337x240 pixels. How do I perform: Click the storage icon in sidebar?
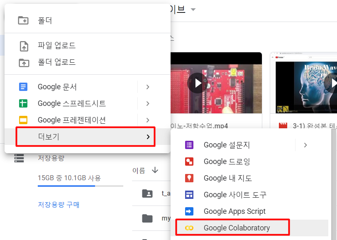pyautogui.click(x=19, y=158)
